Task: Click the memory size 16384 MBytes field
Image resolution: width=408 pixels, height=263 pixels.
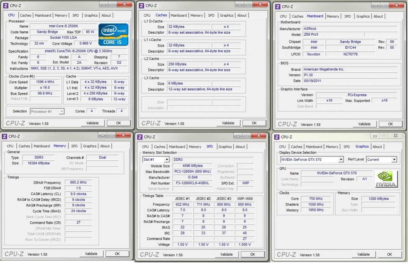Action: (x=39, y=163)
